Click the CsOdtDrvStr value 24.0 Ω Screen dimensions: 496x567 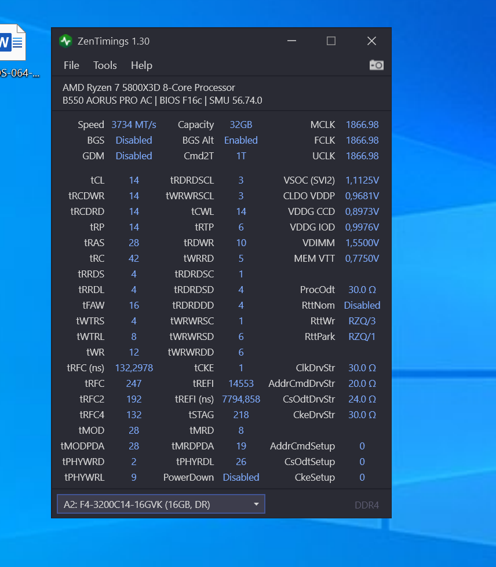click(x=362, y=399)
